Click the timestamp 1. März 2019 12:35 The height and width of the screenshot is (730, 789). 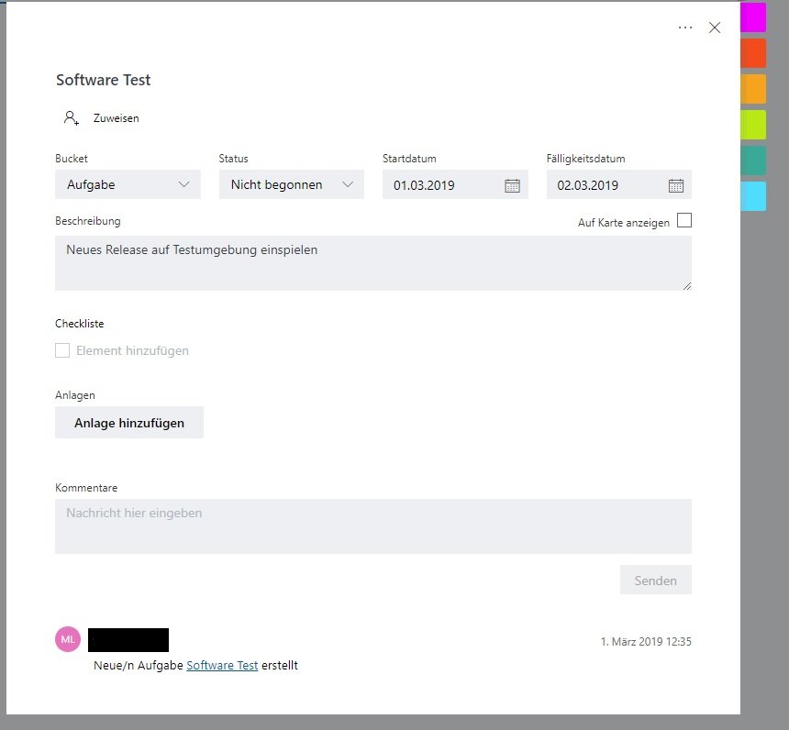(646, 641)
